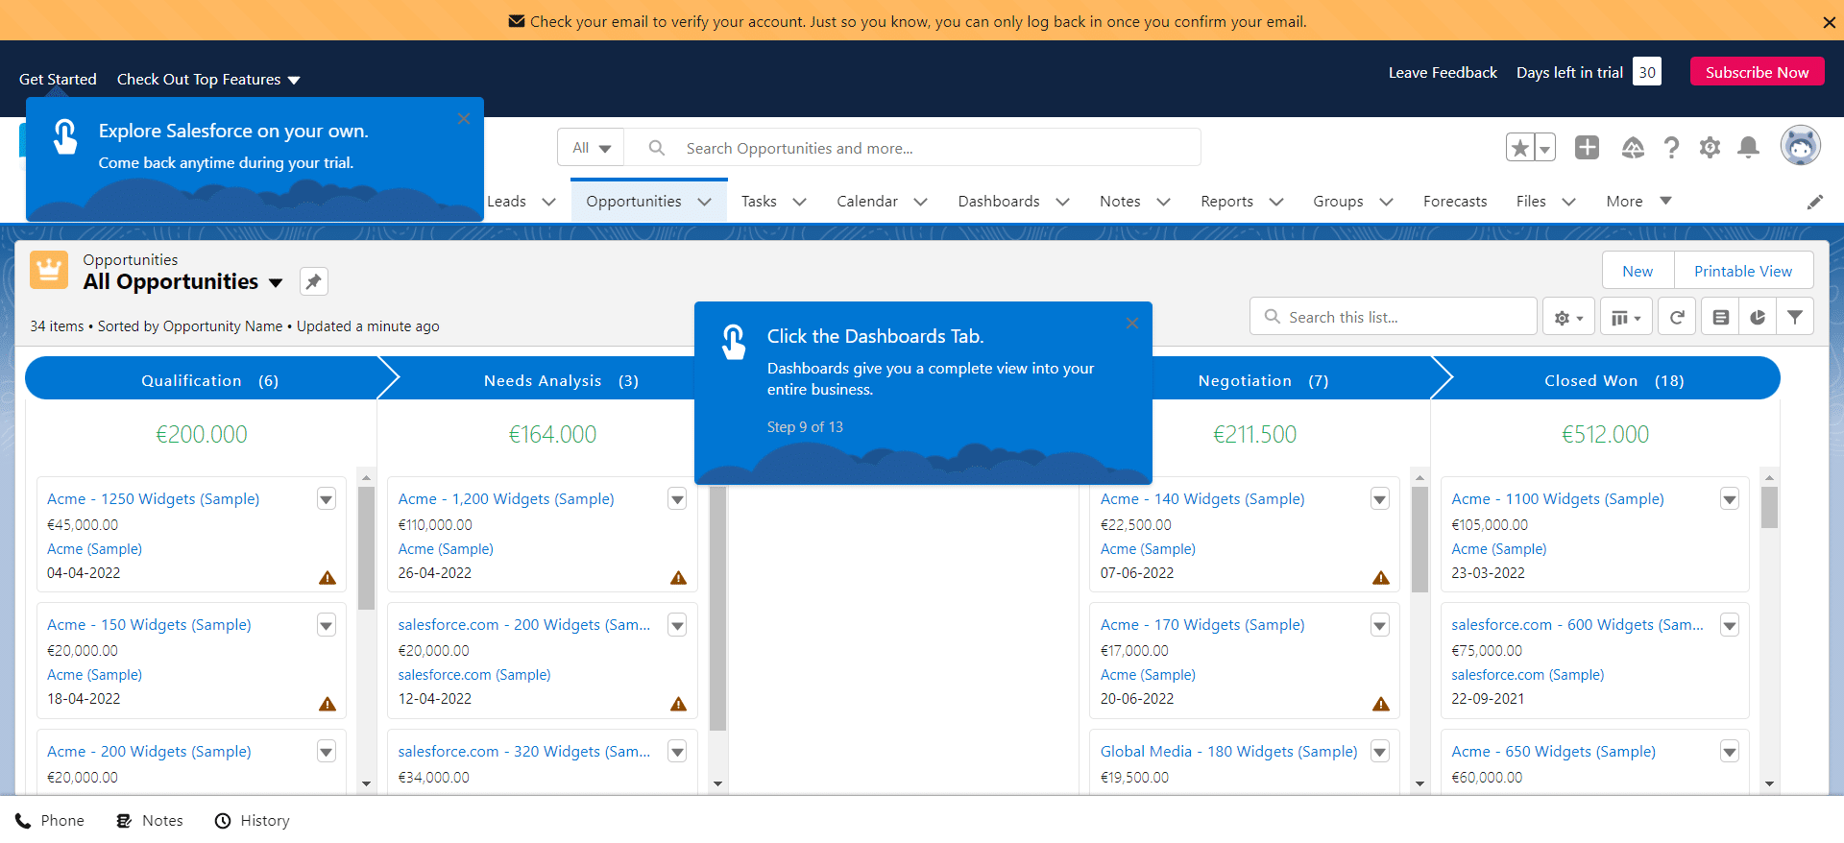This screenshot has width=1844, height=843.
Task: Focus the Search Opportunities and more field
Action: point(910,148)
